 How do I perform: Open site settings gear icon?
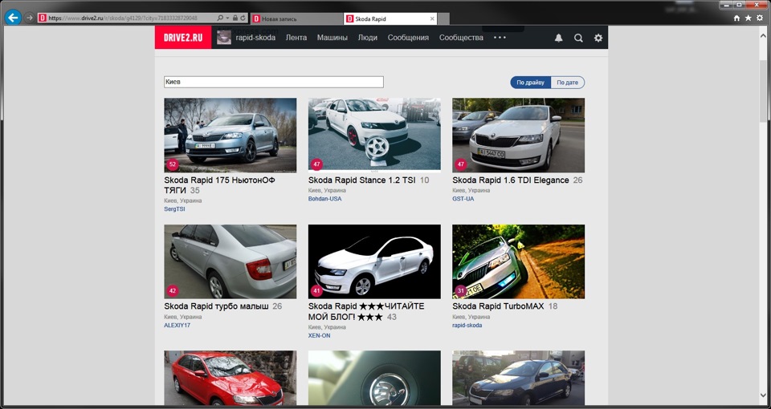click(x=598, y=38)
